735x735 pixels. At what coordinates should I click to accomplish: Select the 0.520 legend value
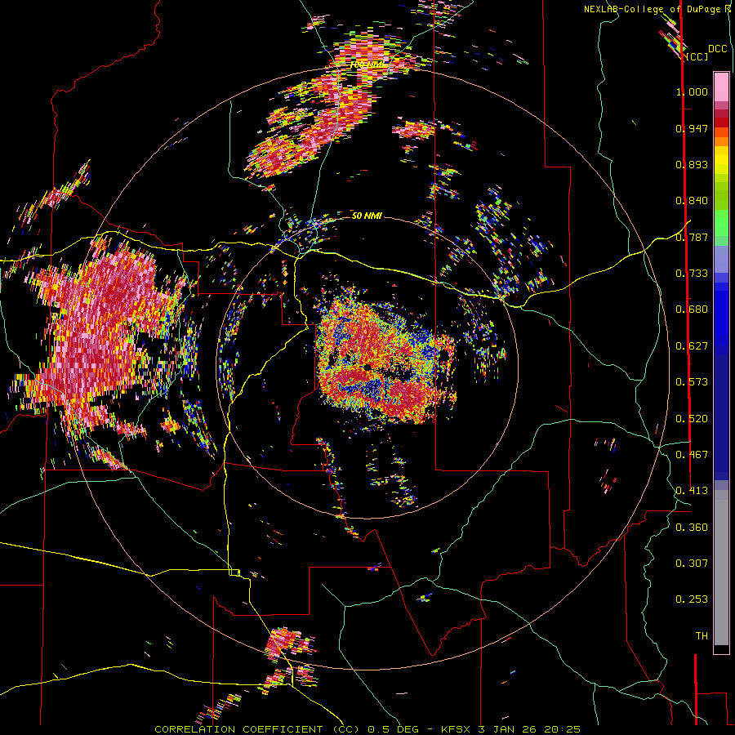(692, 419)
